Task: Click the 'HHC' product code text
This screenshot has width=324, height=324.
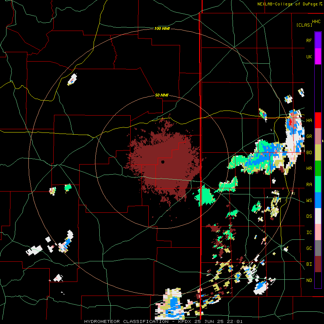Action: point(316,22)
